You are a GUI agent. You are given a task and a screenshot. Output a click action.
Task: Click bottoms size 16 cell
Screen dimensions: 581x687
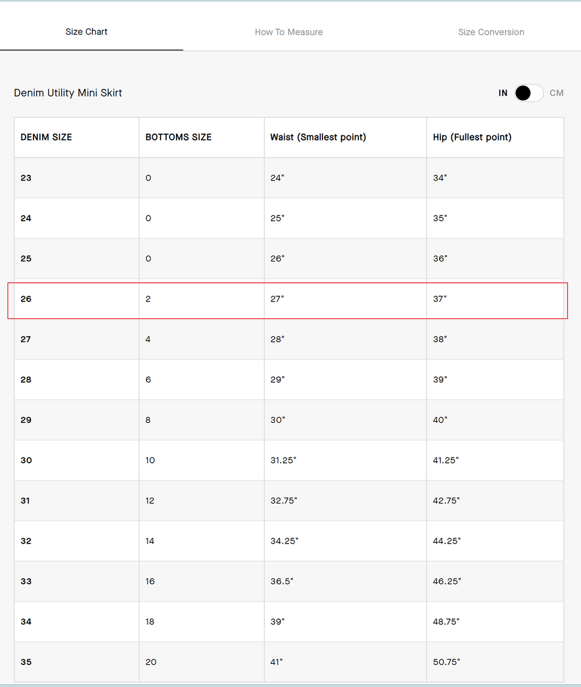[202, 581]
